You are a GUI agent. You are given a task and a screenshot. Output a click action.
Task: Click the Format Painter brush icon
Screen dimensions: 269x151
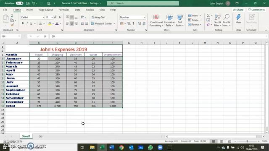coord(12,25)
